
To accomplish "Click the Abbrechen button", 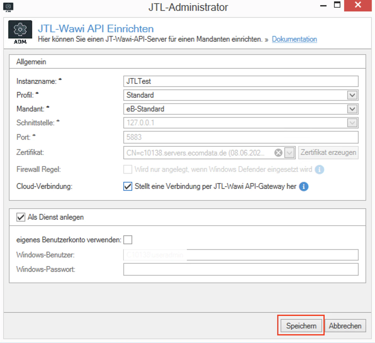I will pyautogui.click(x=345, y=326).
